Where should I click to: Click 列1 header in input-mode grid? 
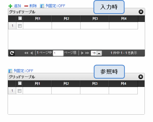point(37,19)
